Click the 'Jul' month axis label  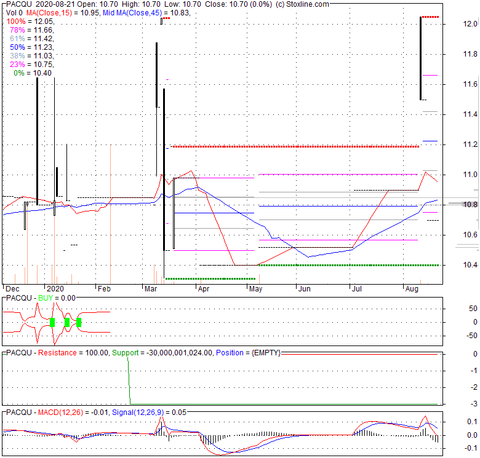[357, 289]
